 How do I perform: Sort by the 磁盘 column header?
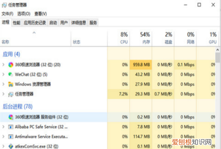pos(163,38)
